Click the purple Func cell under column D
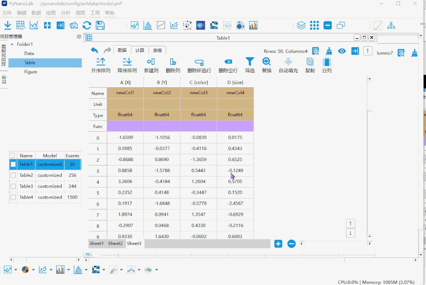This screenshot has height=285, width=426. pyautogui.click(x=235, y=126)
